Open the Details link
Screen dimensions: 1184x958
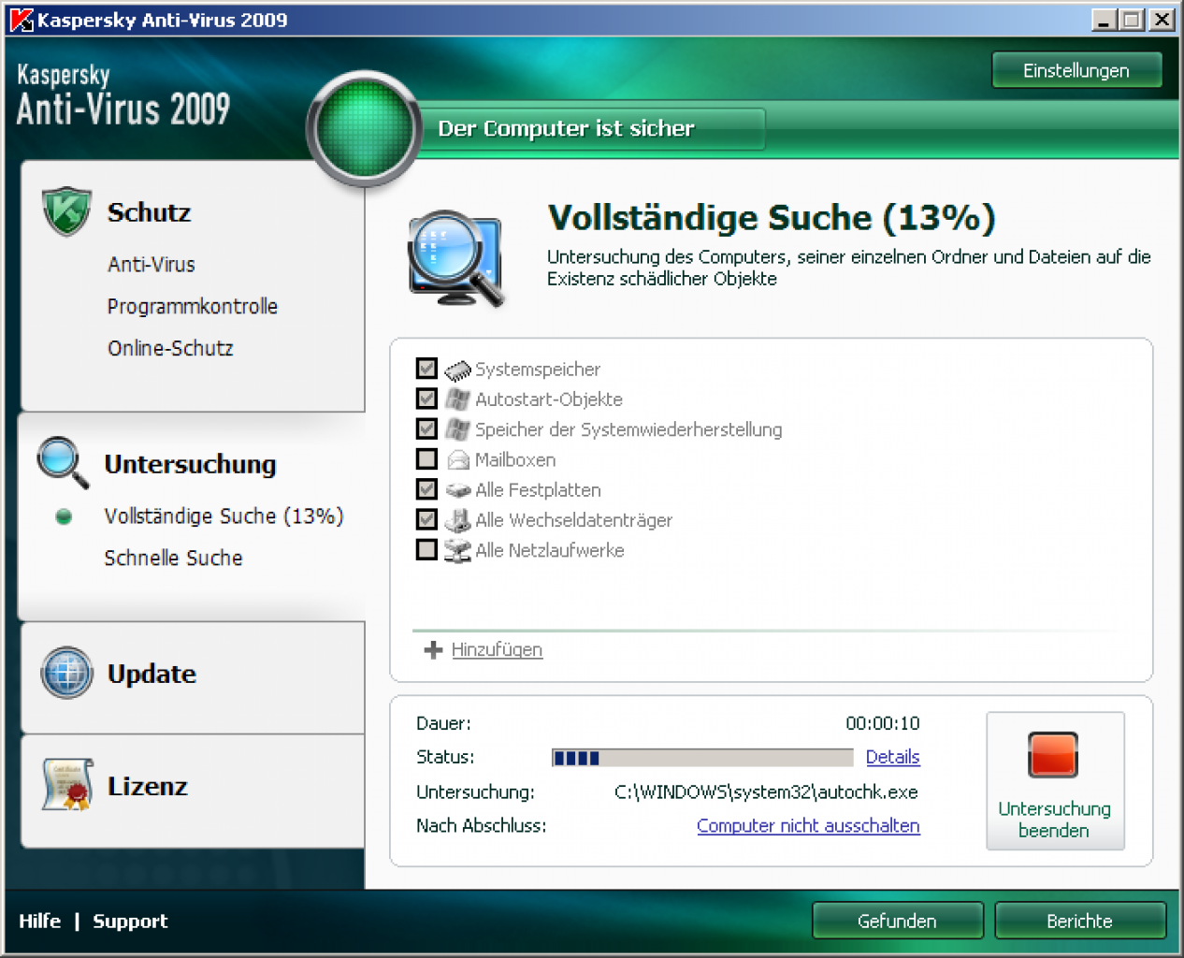click(892, 757)
